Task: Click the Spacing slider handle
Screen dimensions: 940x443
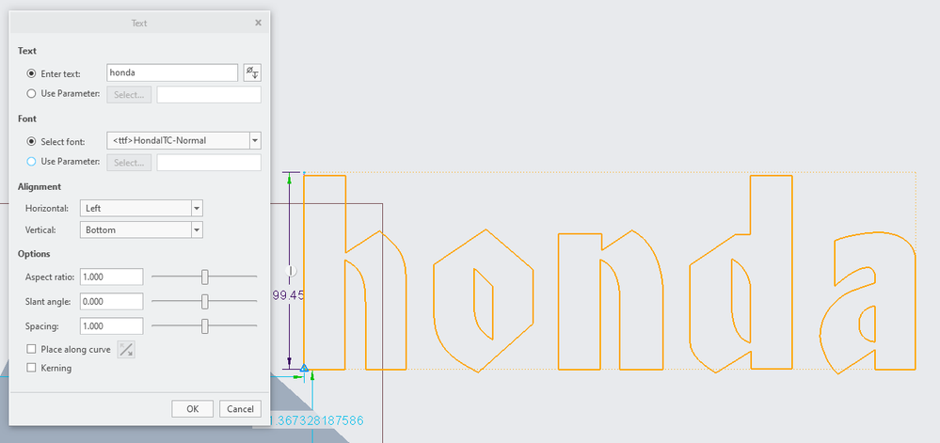Action: [x=205, y=326]
